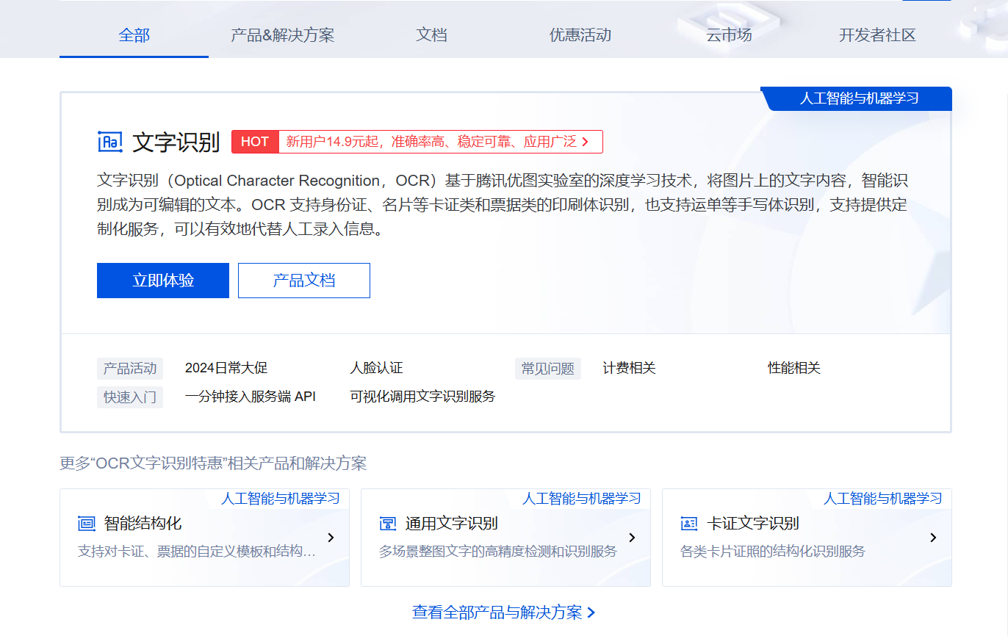This screenshot has width=1008, height=636.
Task: Switch to 产品&解决方案 tab
Action: pos(283,35)
